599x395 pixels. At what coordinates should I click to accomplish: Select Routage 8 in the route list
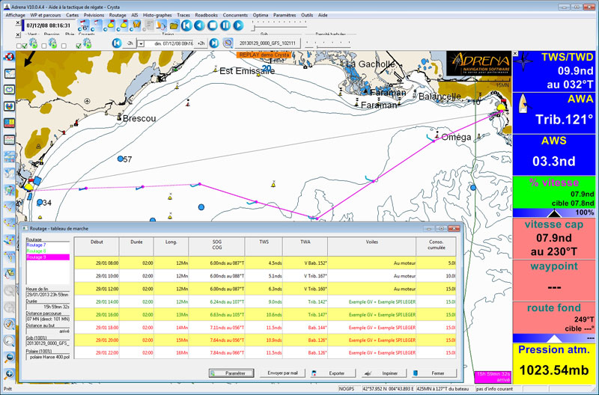pos(36,251)
